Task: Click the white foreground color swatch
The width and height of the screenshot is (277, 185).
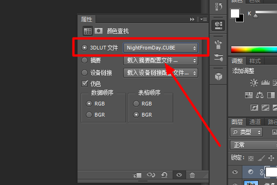Action: click(x=235, y=13)
